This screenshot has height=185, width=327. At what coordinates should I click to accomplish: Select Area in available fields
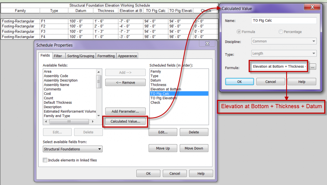[x=48, y=71]
